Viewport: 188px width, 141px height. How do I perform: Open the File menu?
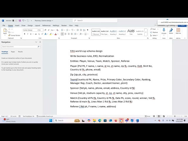[4, 26]
